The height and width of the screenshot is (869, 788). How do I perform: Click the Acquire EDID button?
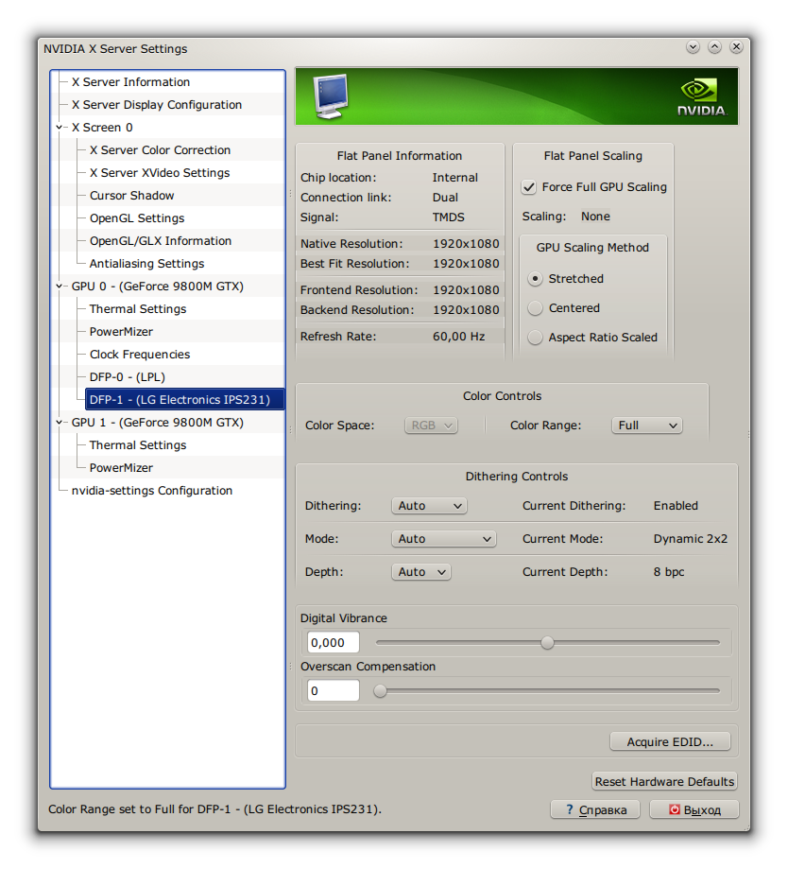click(670, 742)
